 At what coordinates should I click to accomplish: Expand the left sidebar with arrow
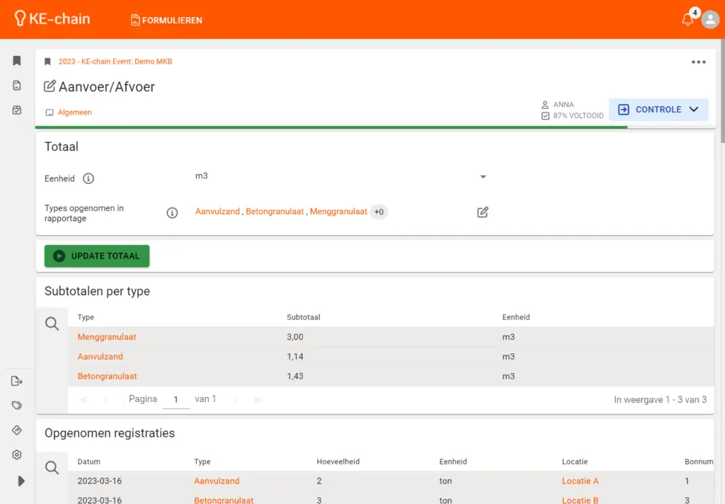point(21,481)
